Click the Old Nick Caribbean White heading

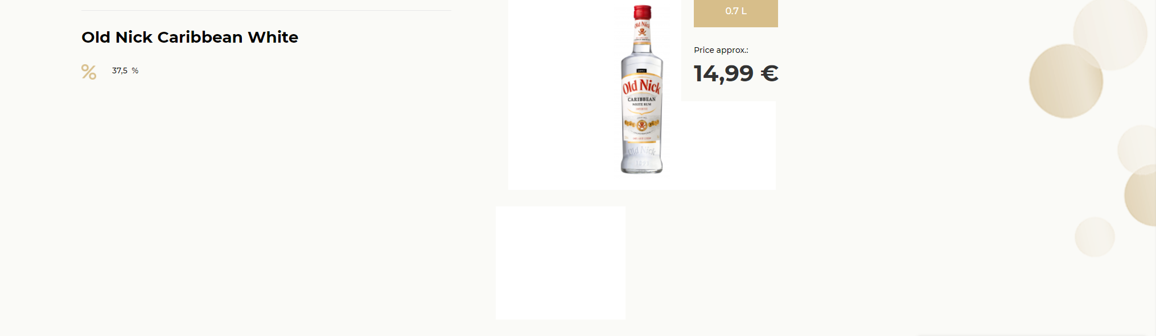point(190,37)
